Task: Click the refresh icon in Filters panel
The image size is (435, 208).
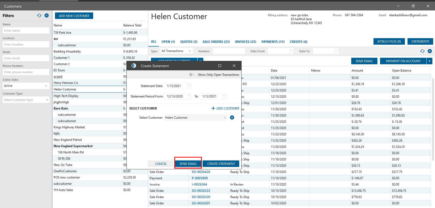Action: click(x=39, y=16)
